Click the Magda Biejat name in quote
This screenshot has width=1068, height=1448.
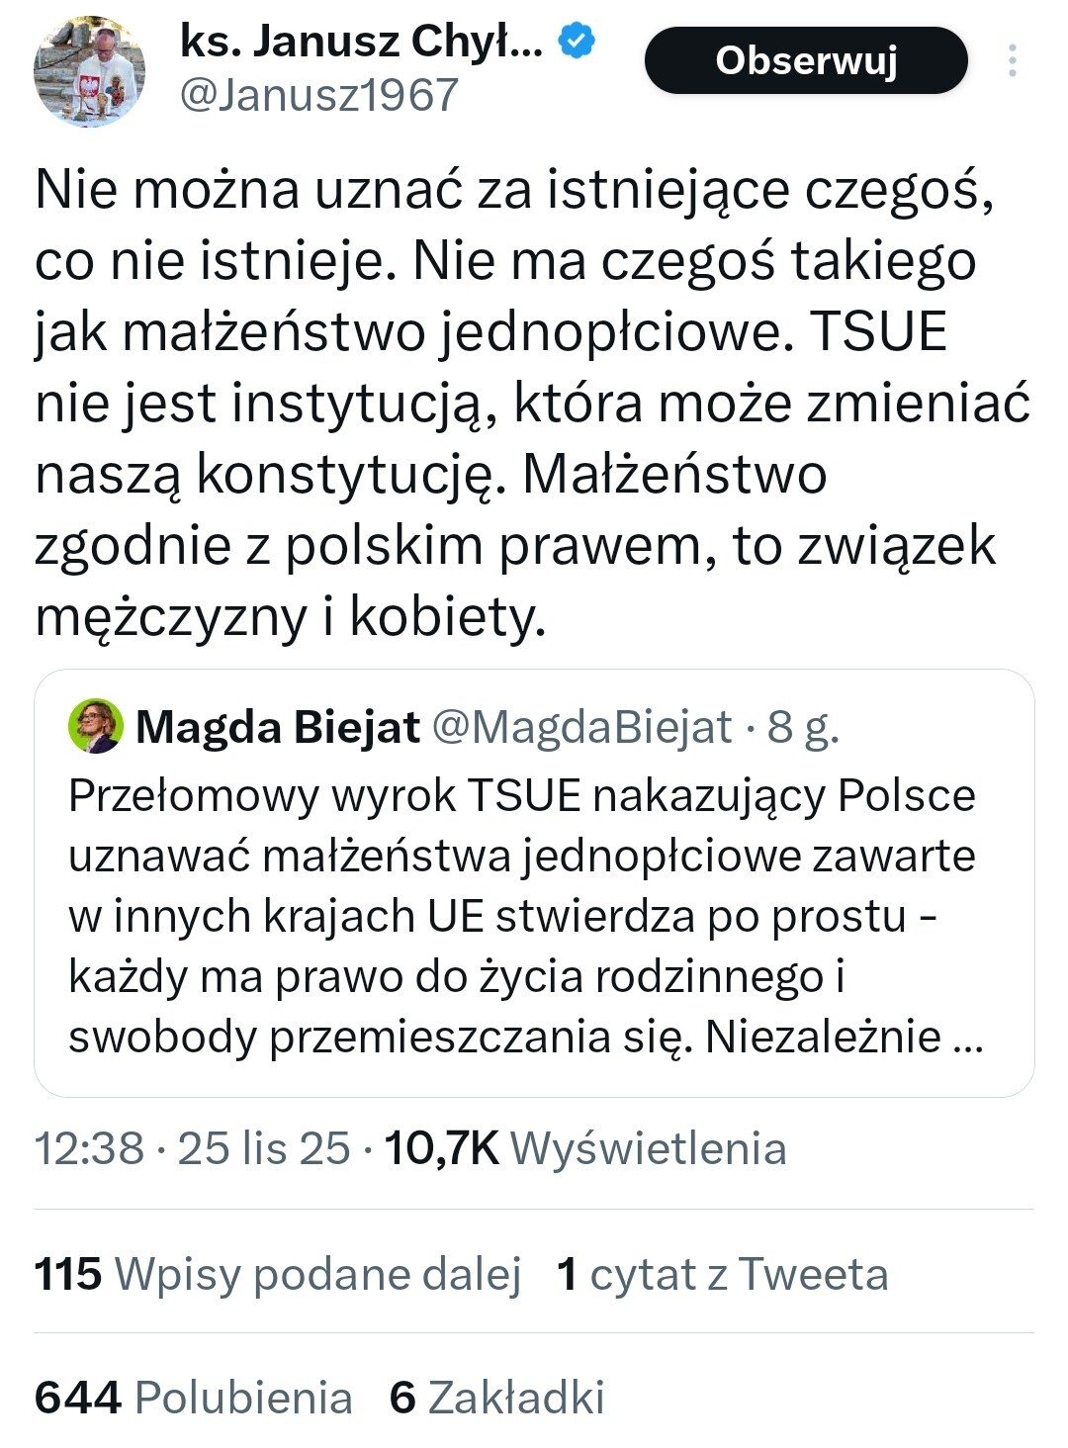[x=278, y=727]
